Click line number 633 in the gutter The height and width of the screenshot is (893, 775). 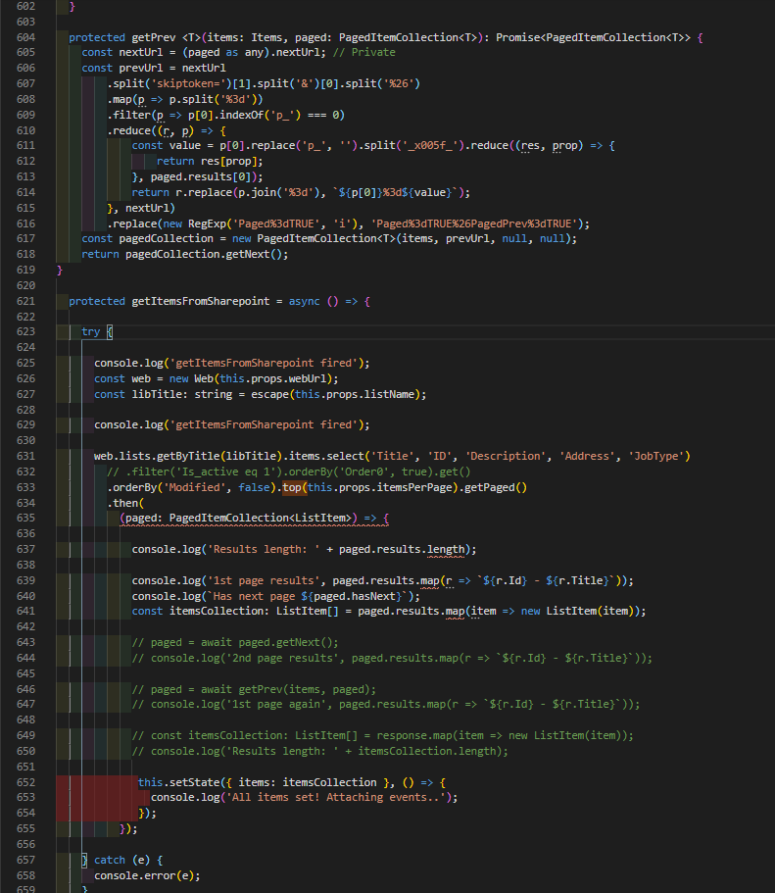(x=26, y=487)
